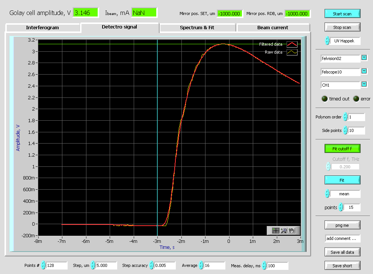Select the cursor crosshair tool in graph palette
Screen dimensions: 373x274
[275, 230]
